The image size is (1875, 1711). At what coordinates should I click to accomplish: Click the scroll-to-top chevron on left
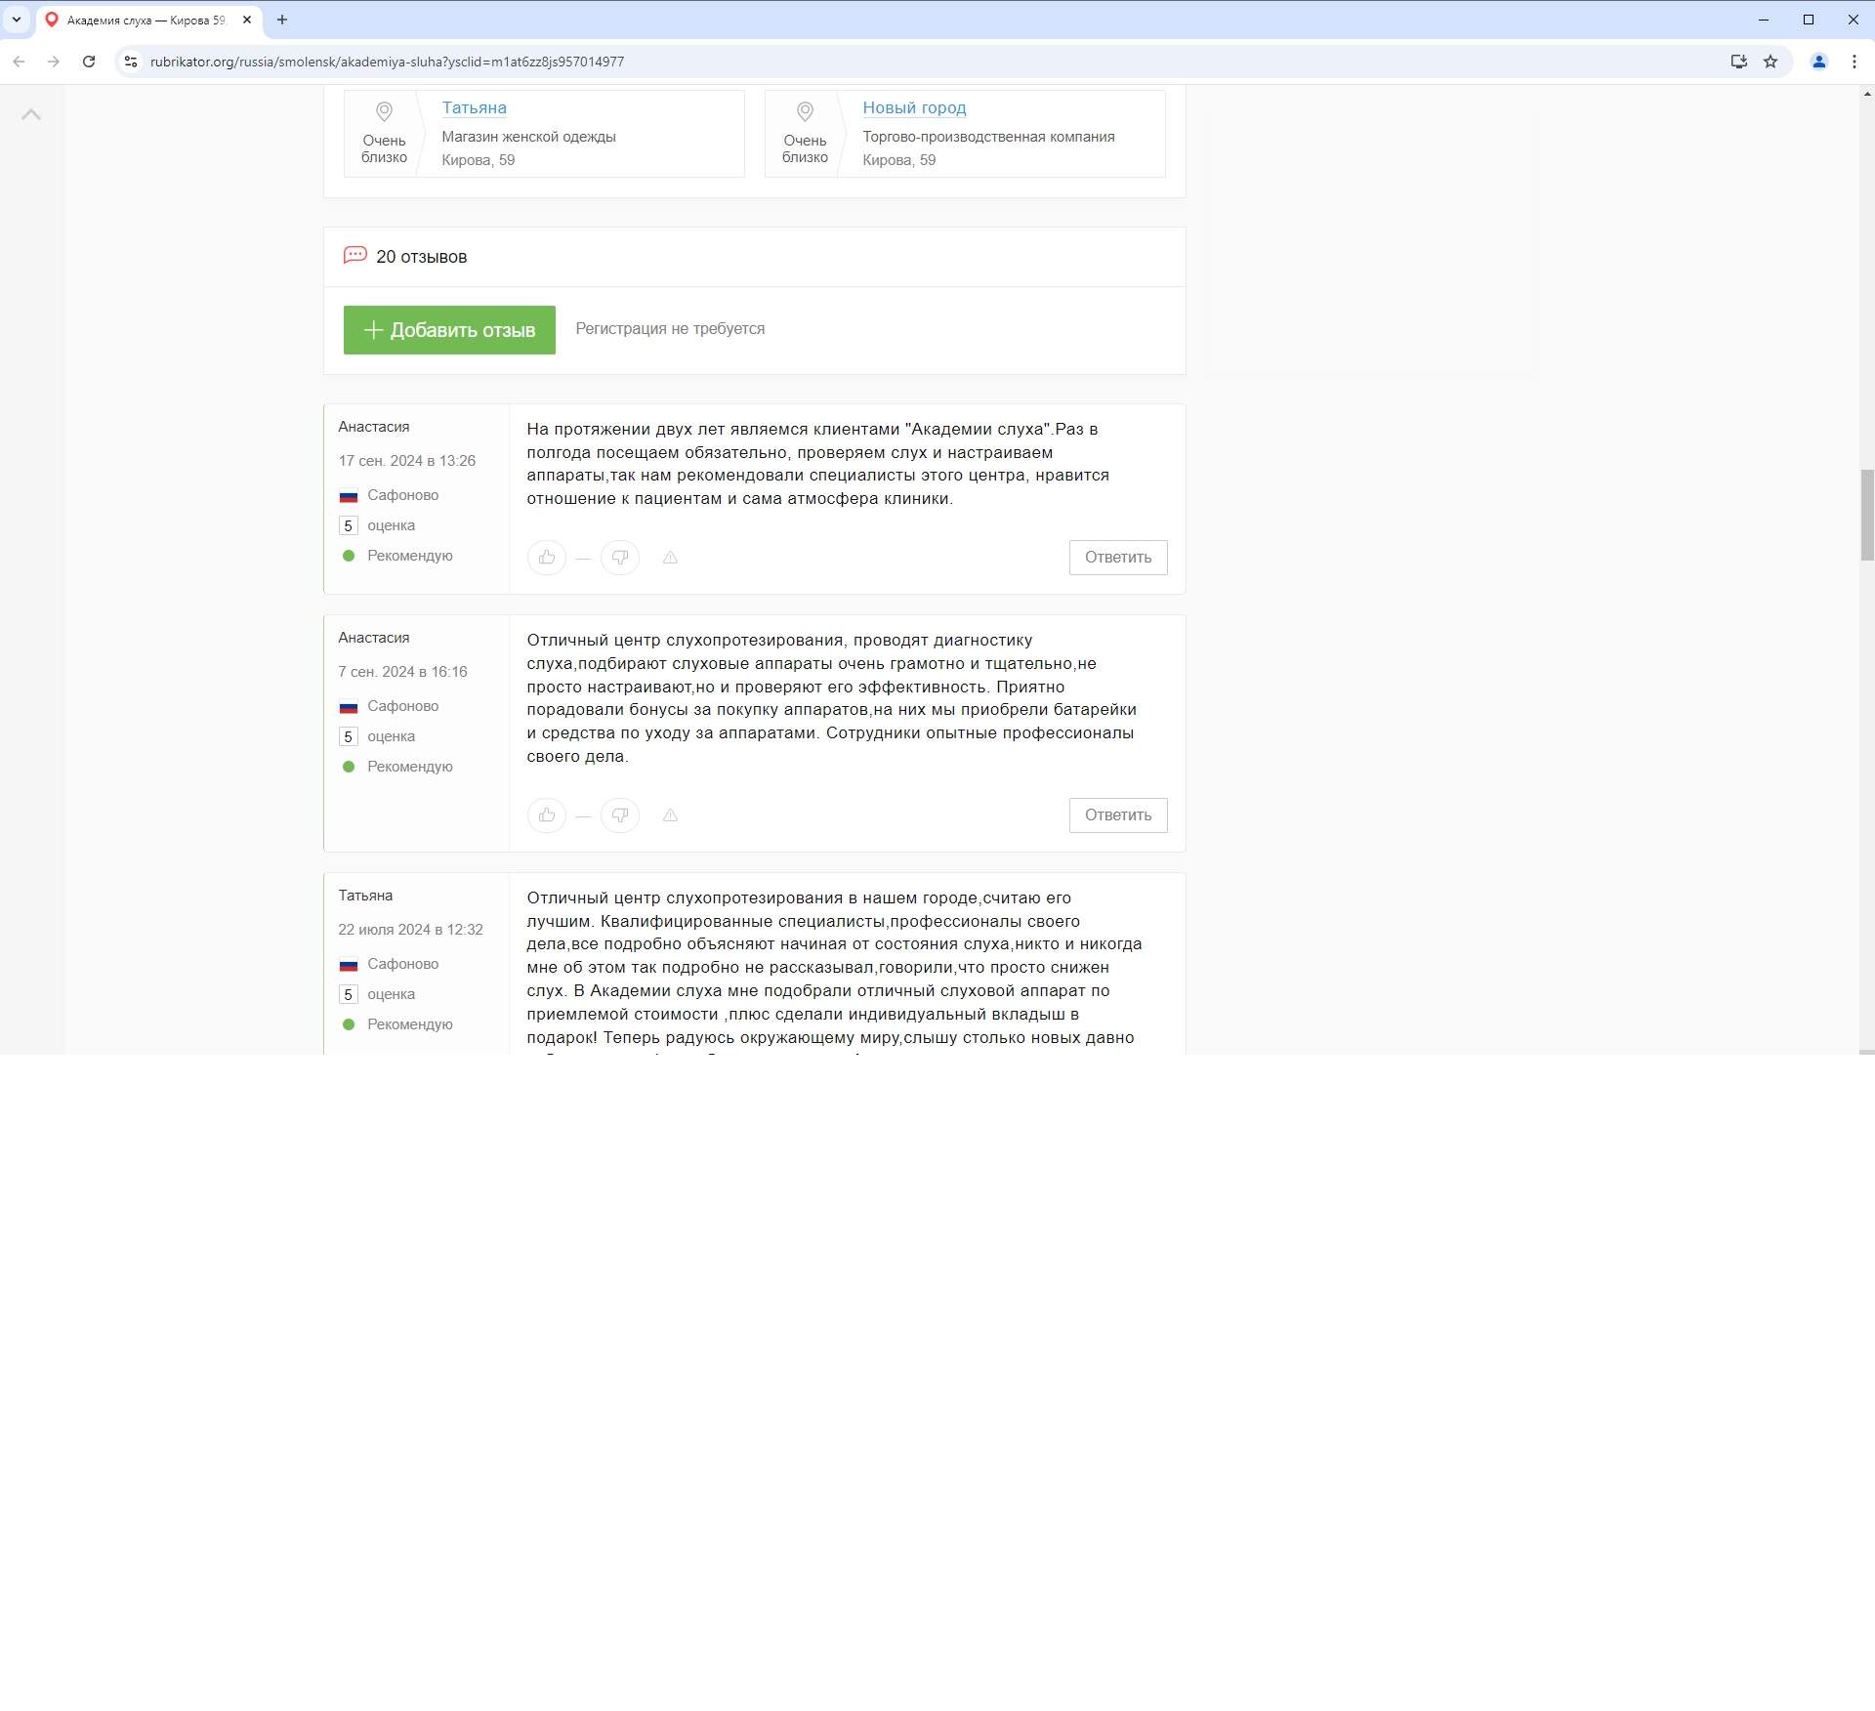tap(31, 115)
